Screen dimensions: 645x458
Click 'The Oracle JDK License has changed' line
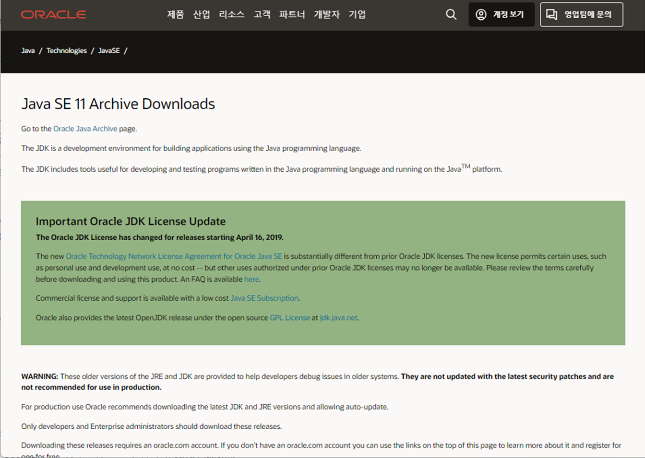pos(160,237)
